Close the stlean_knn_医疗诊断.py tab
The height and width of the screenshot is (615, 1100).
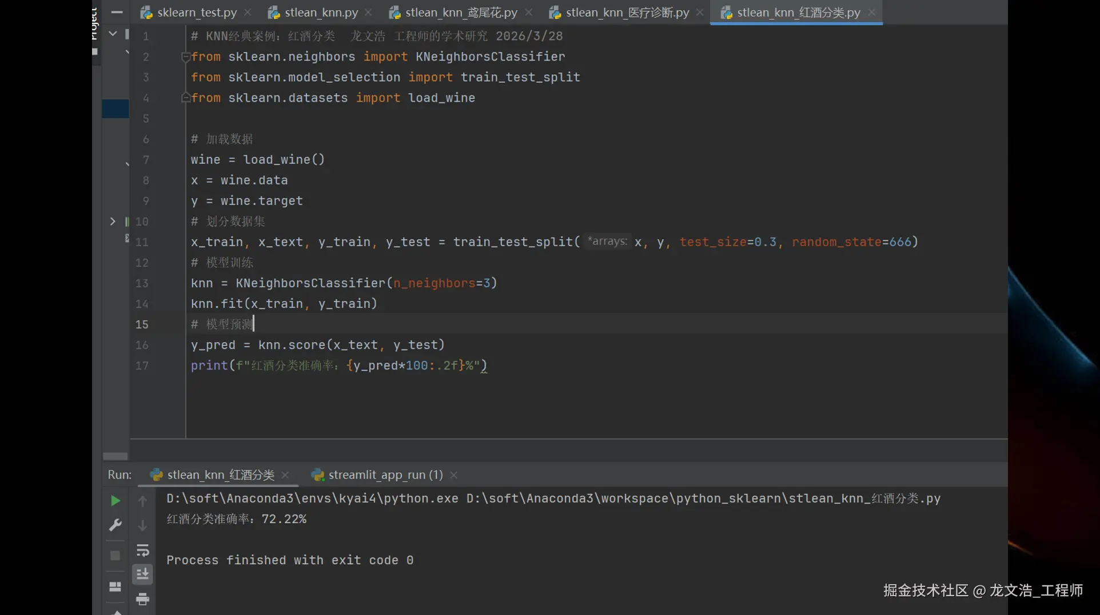point(700,12)
